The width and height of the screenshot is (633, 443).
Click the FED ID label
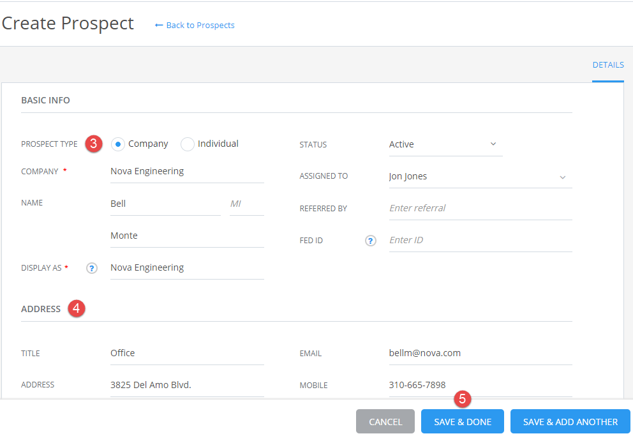coord(311,241)
